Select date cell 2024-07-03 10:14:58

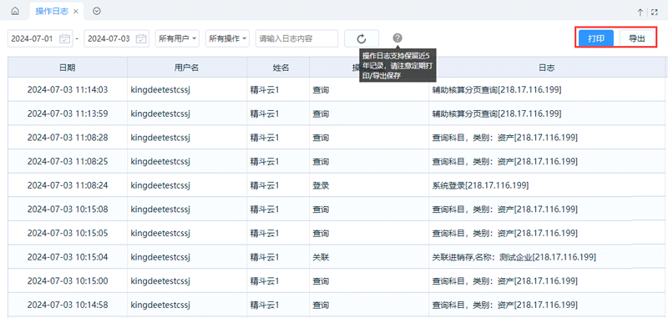point(68,305)
